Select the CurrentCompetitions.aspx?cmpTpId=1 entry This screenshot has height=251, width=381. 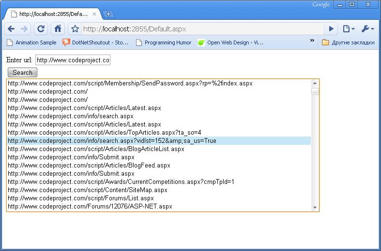159,181
